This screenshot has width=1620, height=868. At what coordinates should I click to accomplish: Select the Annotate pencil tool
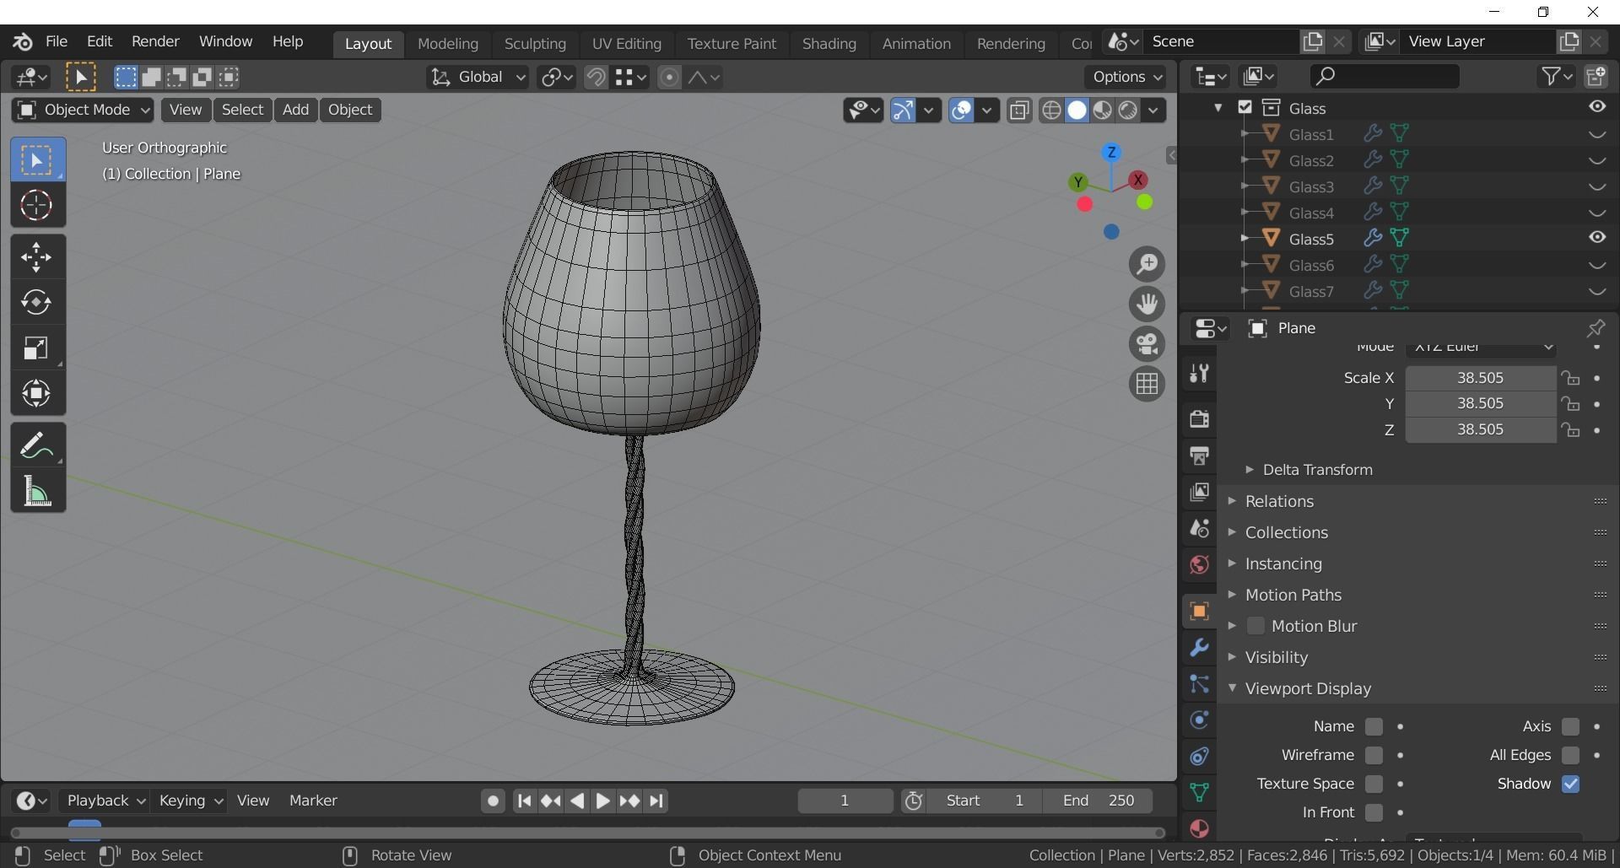tap(36, 445)
